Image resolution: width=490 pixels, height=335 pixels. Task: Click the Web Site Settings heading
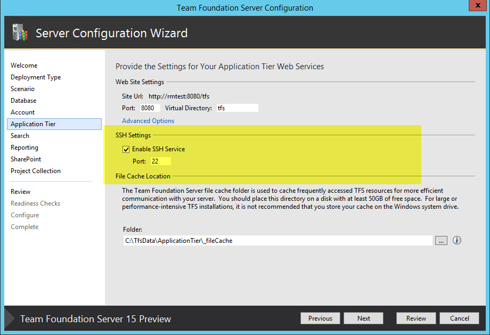[x=140, y=82]
